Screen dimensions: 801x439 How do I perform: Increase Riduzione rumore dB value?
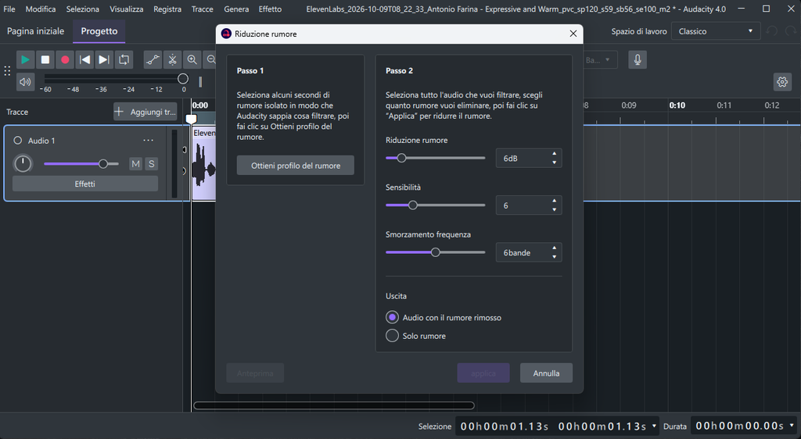[x=555, y=153]
